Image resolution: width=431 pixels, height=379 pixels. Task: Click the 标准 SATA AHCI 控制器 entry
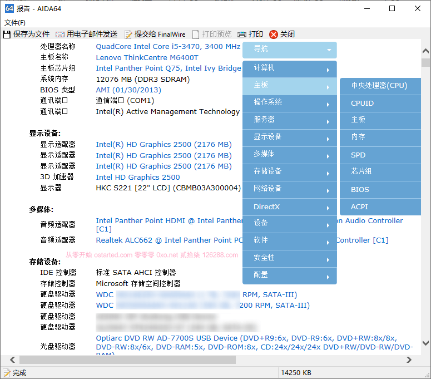(136, 272)
